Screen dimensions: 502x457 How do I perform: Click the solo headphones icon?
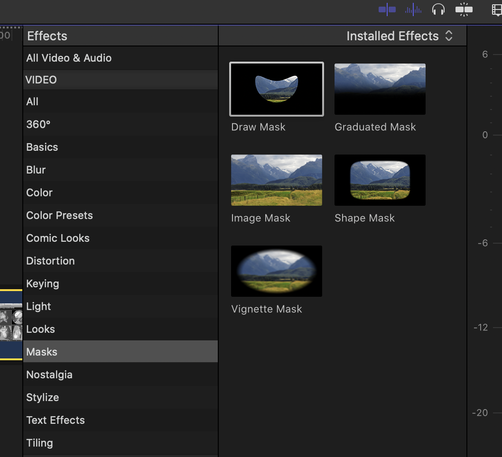(x=438, y=9)
